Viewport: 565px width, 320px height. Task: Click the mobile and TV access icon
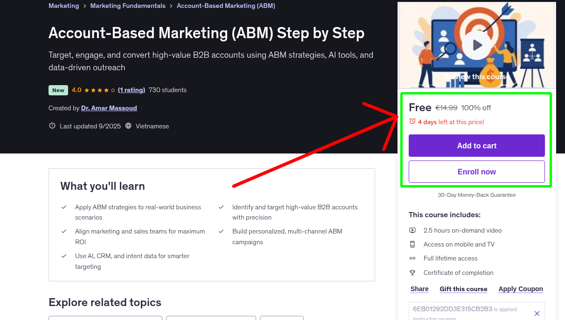412,244
